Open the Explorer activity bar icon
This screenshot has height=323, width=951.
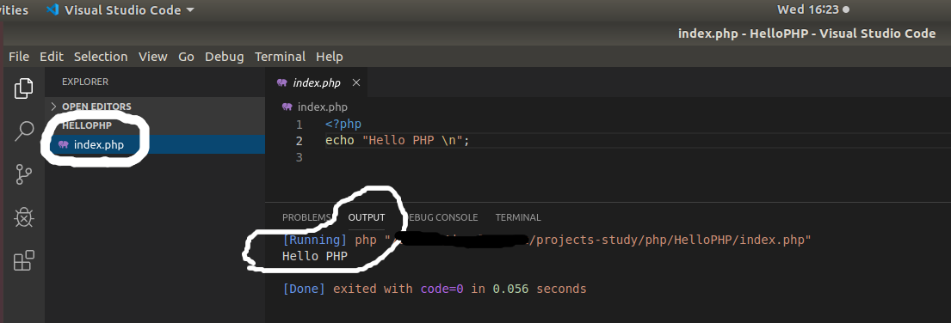23,88
